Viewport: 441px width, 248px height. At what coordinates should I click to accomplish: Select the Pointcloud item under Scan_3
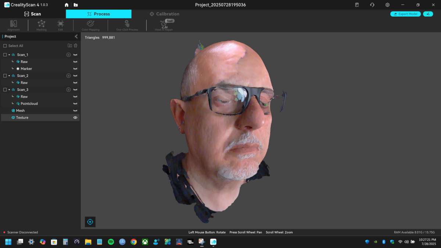click(x=40, y=104)
